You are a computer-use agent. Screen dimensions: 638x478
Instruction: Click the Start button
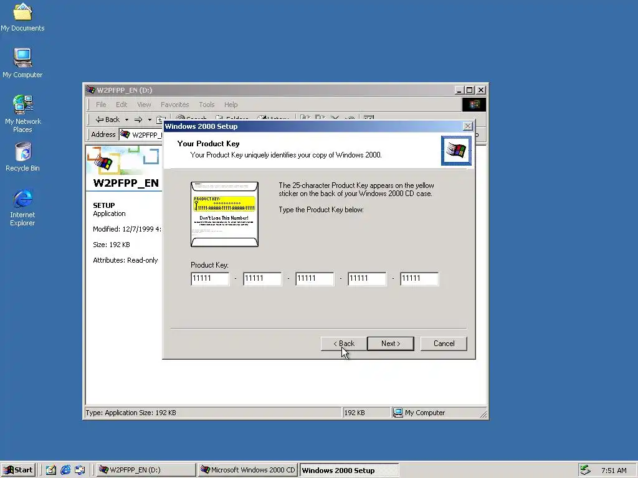tap(18, 470)
